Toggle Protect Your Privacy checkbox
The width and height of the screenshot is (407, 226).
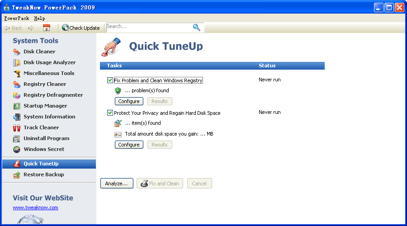pyautogui.click(x=110, y=113)
